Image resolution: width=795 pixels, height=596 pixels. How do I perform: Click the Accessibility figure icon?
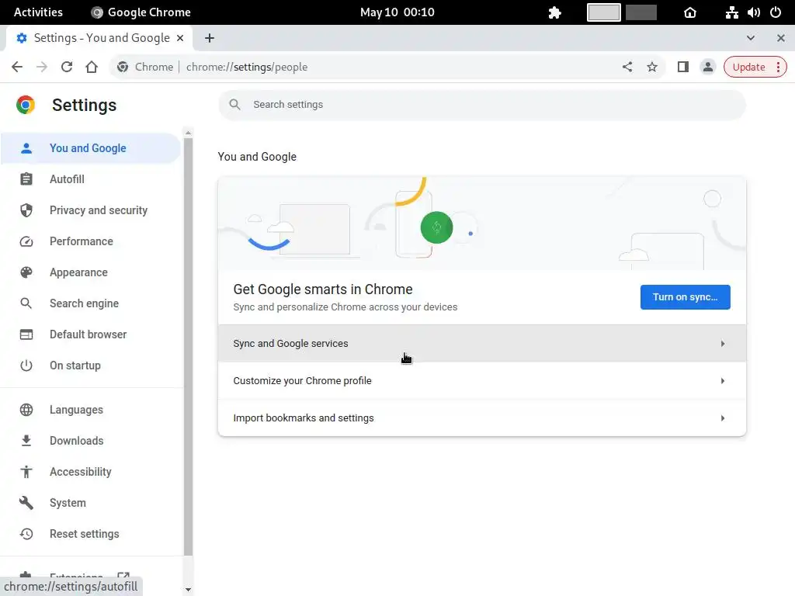point(26,472)
